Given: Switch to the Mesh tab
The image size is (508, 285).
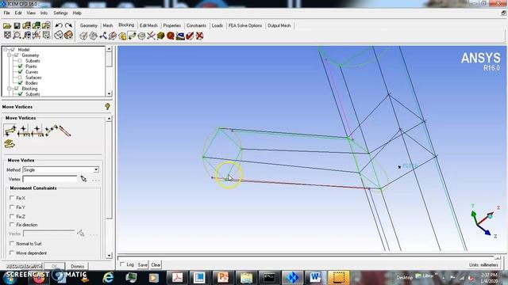Looking at the screenshot, I should coord(108,25).
